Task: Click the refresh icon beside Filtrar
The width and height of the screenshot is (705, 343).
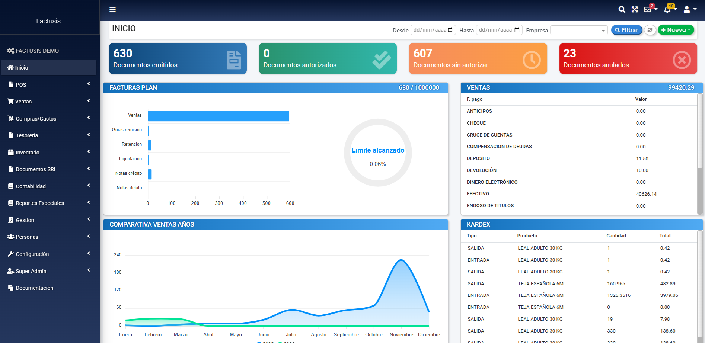Action: (x=650, y=30)
